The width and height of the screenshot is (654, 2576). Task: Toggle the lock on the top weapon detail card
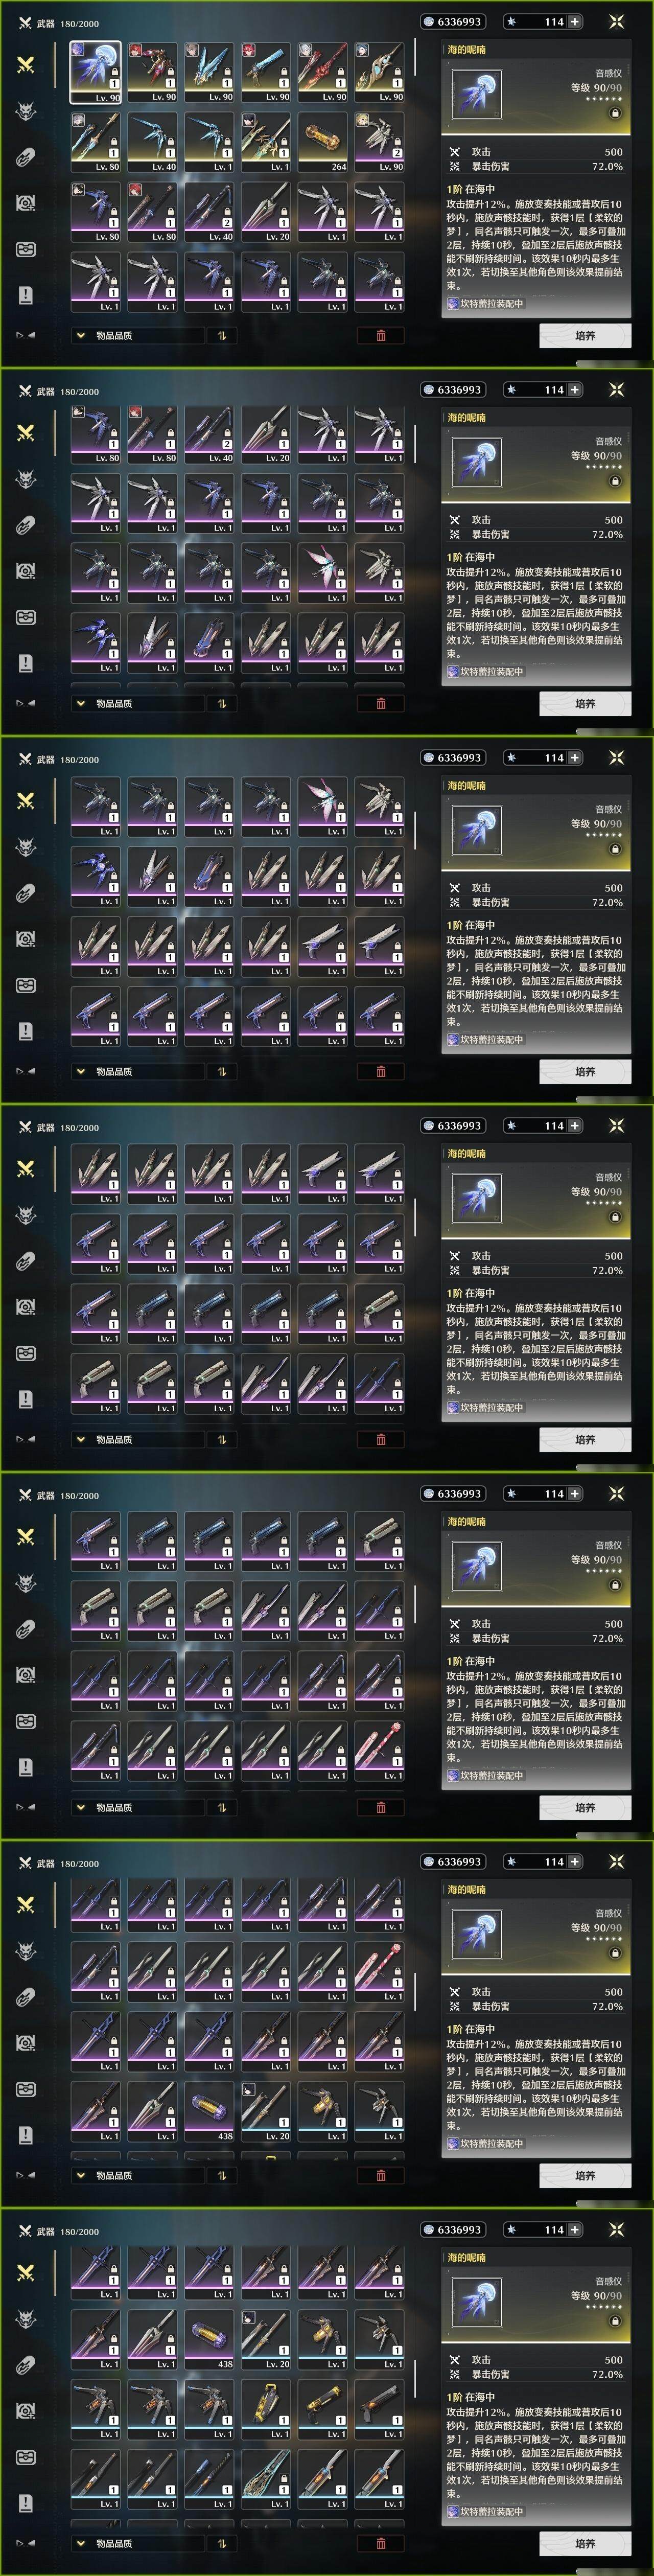(615, 113)
